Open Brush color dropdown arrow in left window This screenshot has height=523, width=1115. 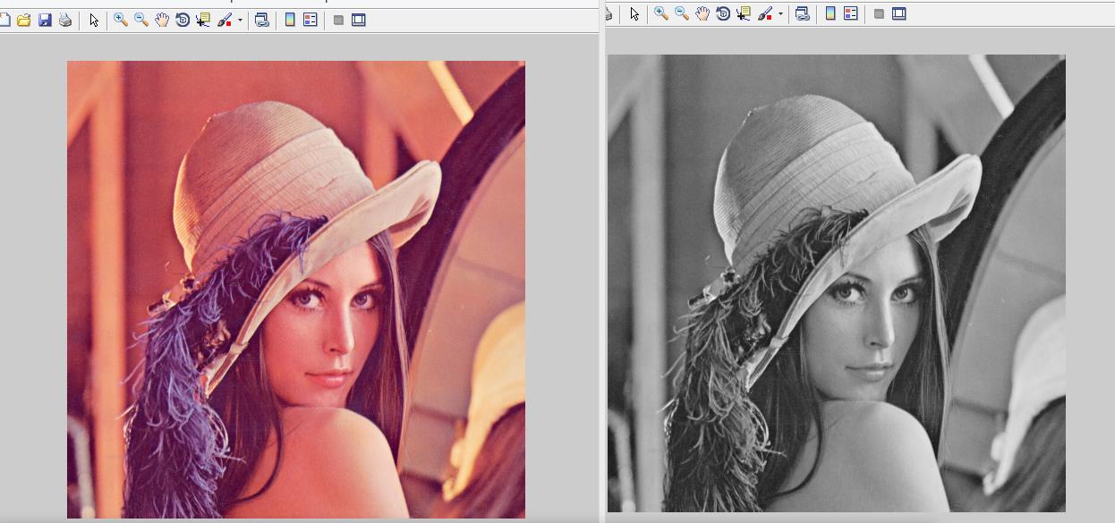[x=240, y=20]
